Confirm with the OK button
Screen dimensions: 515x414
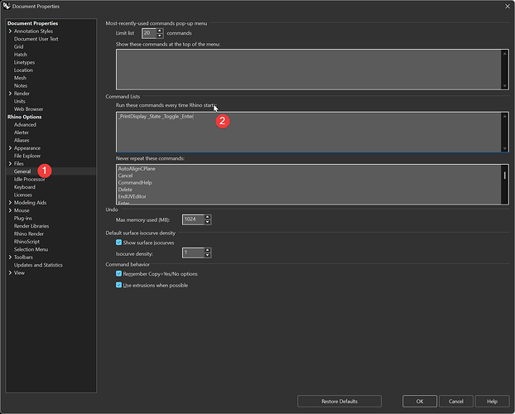pos(420,402)
